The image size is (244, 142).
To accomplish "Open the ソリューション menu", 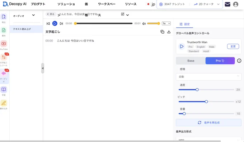I will tap(66, 4).
